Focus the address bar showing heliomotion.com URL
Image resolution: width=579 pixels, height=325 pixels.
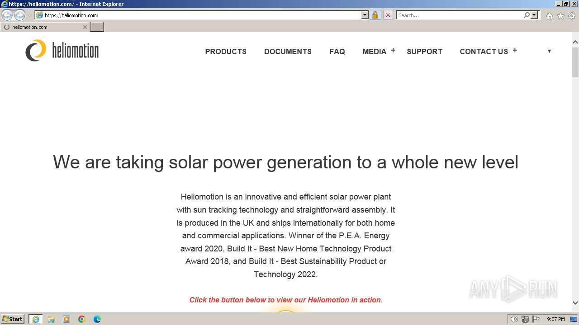click(198, 15)
